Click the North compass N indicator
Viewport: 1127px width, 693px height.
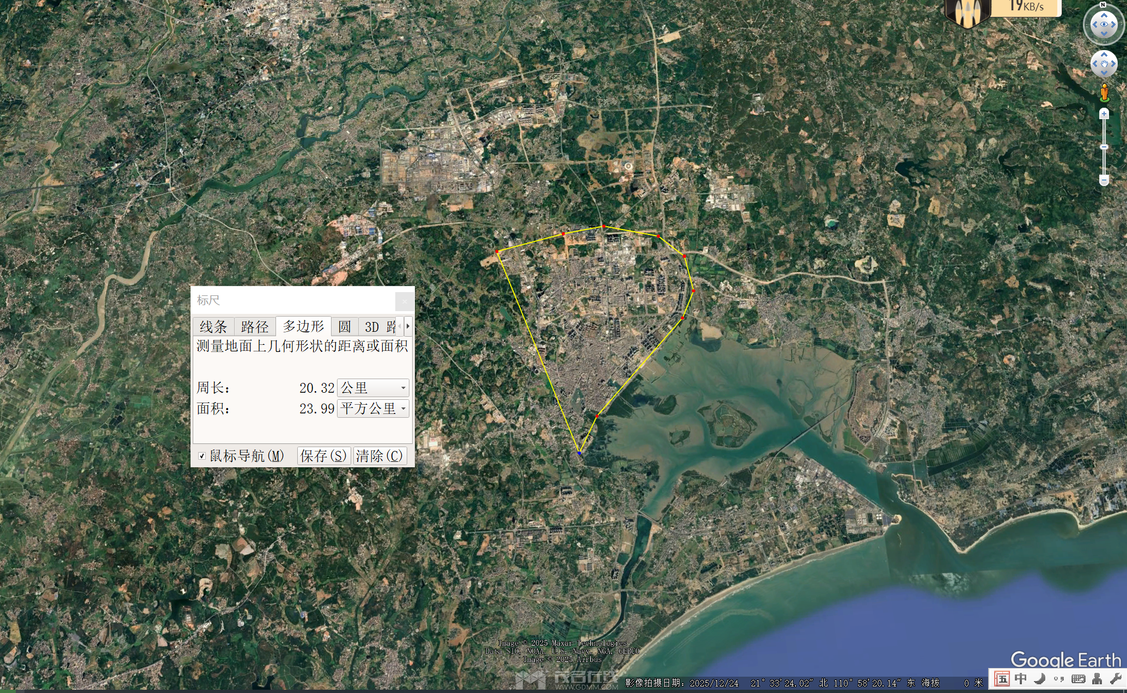point(1103,5)
